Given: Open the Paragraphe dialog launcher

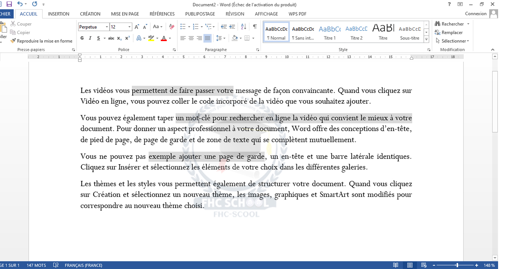Looking at the screenshot, I should pos(258,50).
